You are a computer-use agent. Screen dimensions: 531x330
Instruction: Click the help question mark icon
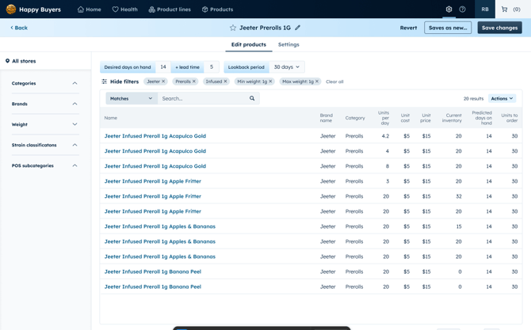tap(462, 9)
